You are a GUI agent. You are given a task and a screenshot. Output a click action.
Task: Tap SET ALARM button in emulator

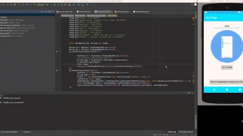(227, 67)
